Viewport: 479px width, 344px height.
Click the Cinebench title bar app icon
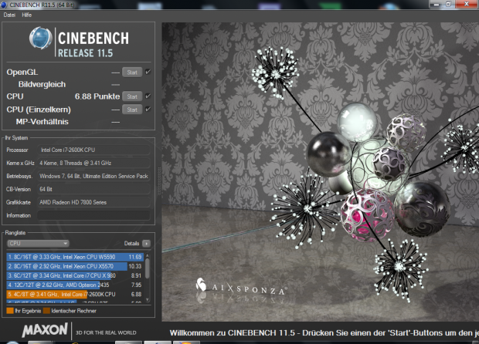(x=4, y=5)
